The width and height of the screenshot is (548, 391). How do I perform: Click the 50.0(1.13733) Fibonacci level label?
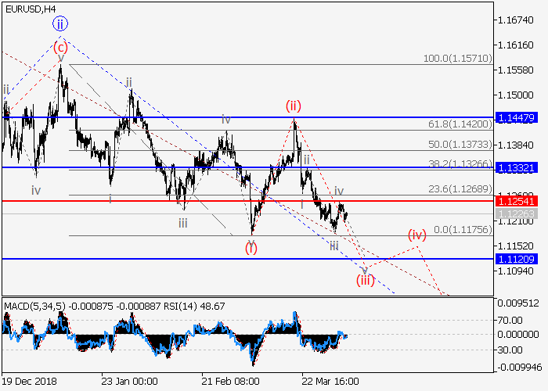(459, 145)
